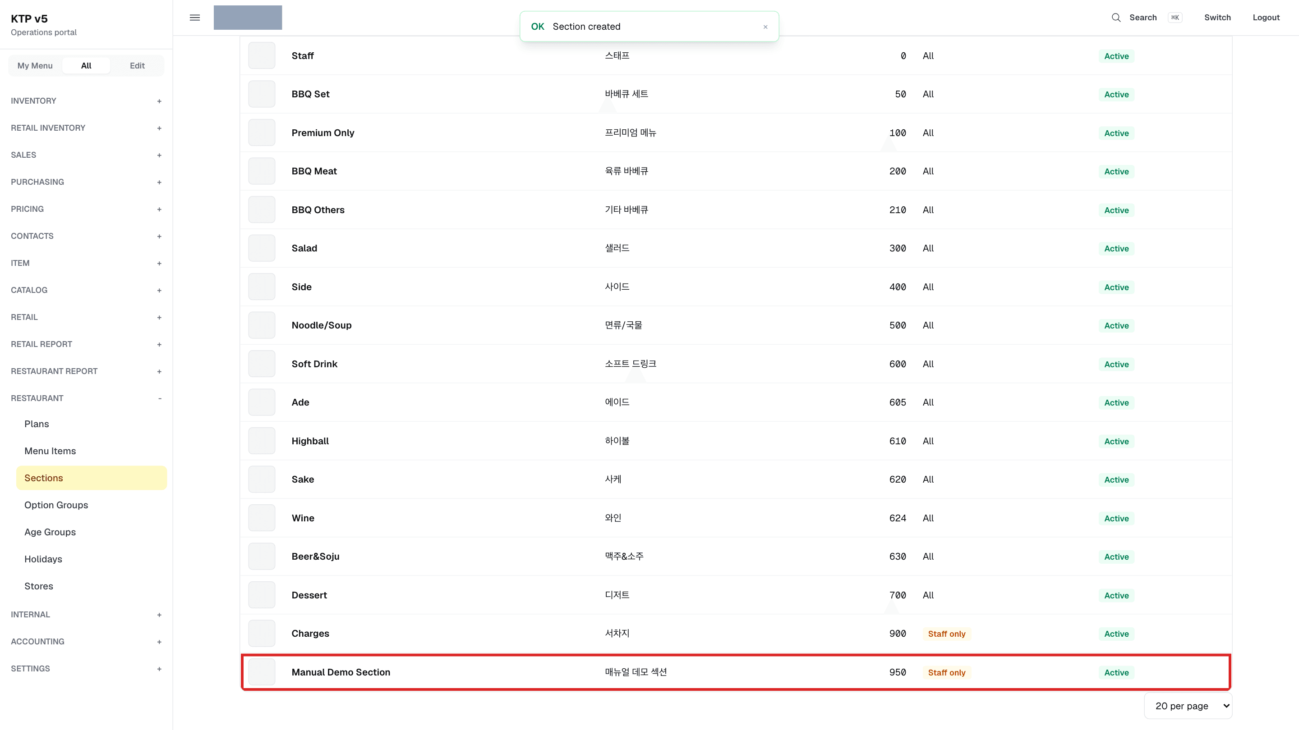Click the logo image in header

248,18
